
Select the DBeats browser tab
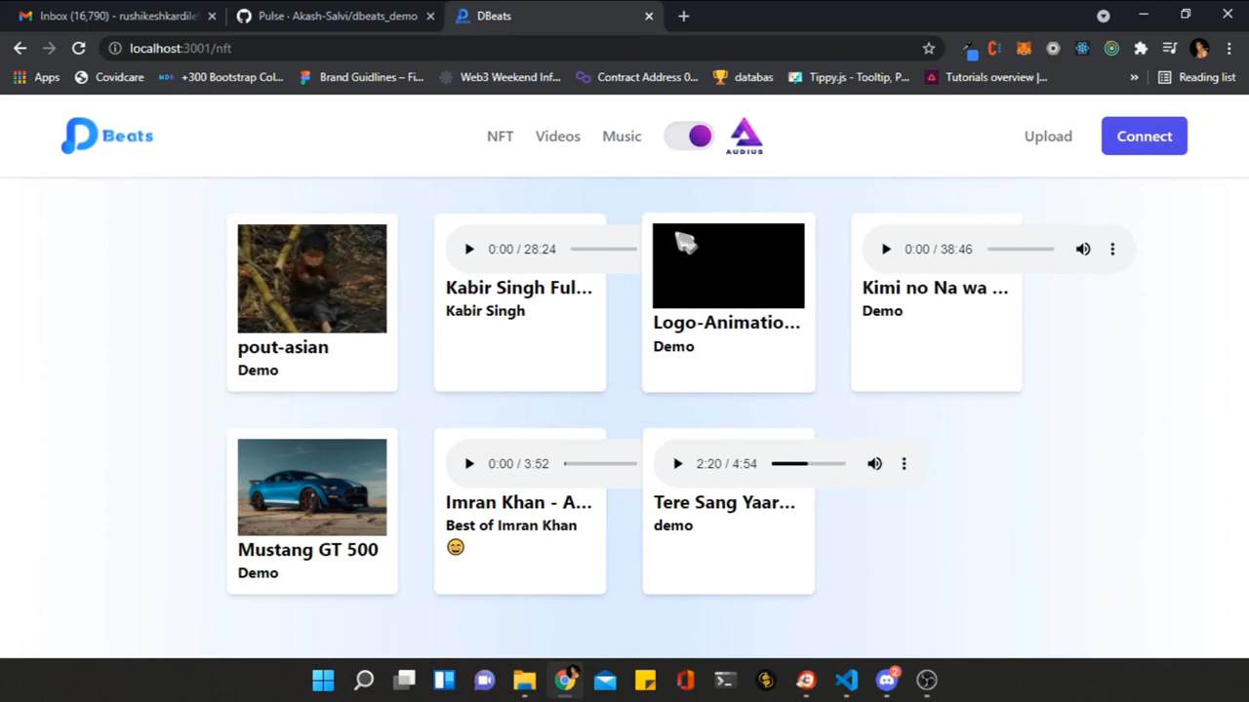554,17
